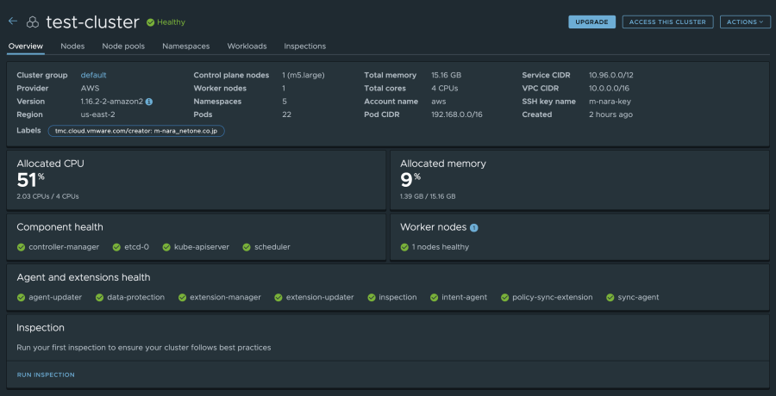This screenshot has width=776, height=396.
Task: Click the 1.39 GB / 15.16 GB text
Action: (428, 196)
